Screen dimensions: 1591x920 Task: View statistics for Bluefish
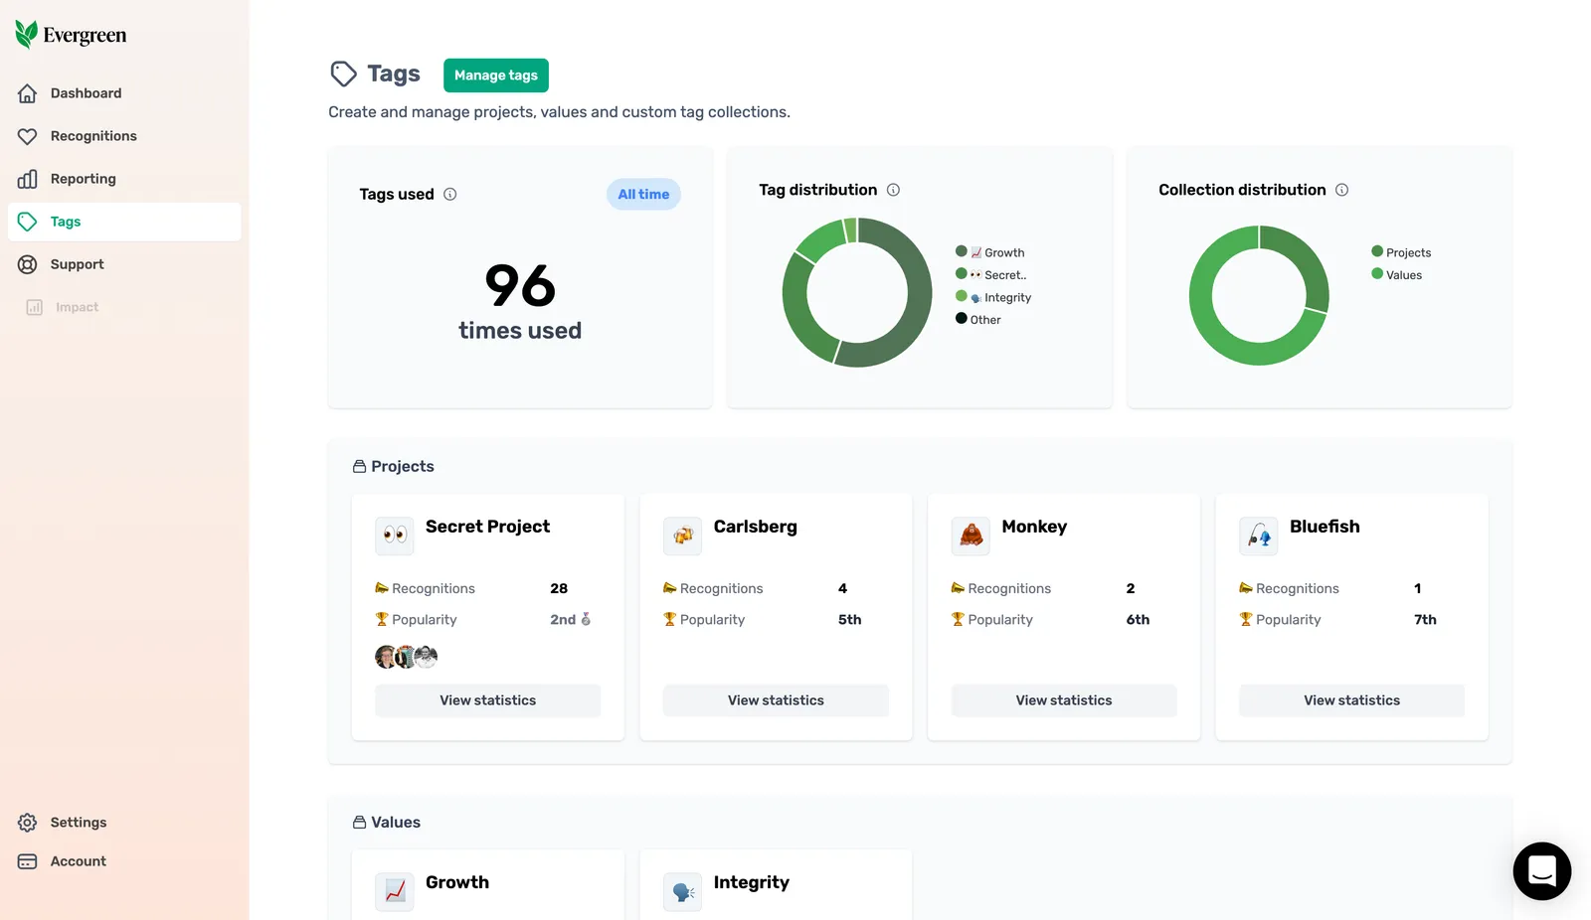pyautogui.click(x=1352, y=700)
